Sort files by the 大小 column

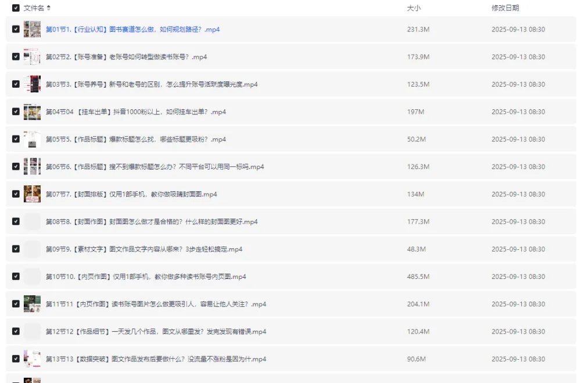click(413, 9)
